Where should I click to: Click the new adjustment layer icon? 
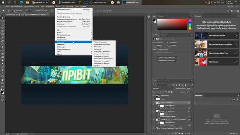coord(179,133)
